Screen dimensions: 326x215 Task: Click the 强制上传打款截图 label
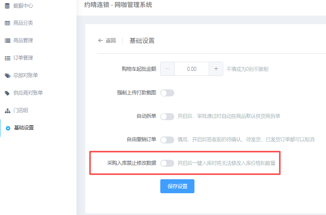(137, 93)
